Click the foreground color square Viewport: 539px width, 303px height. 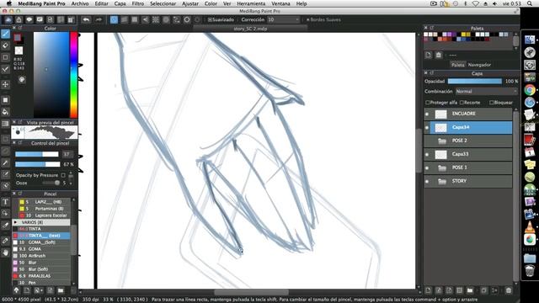tap(17, 37)
